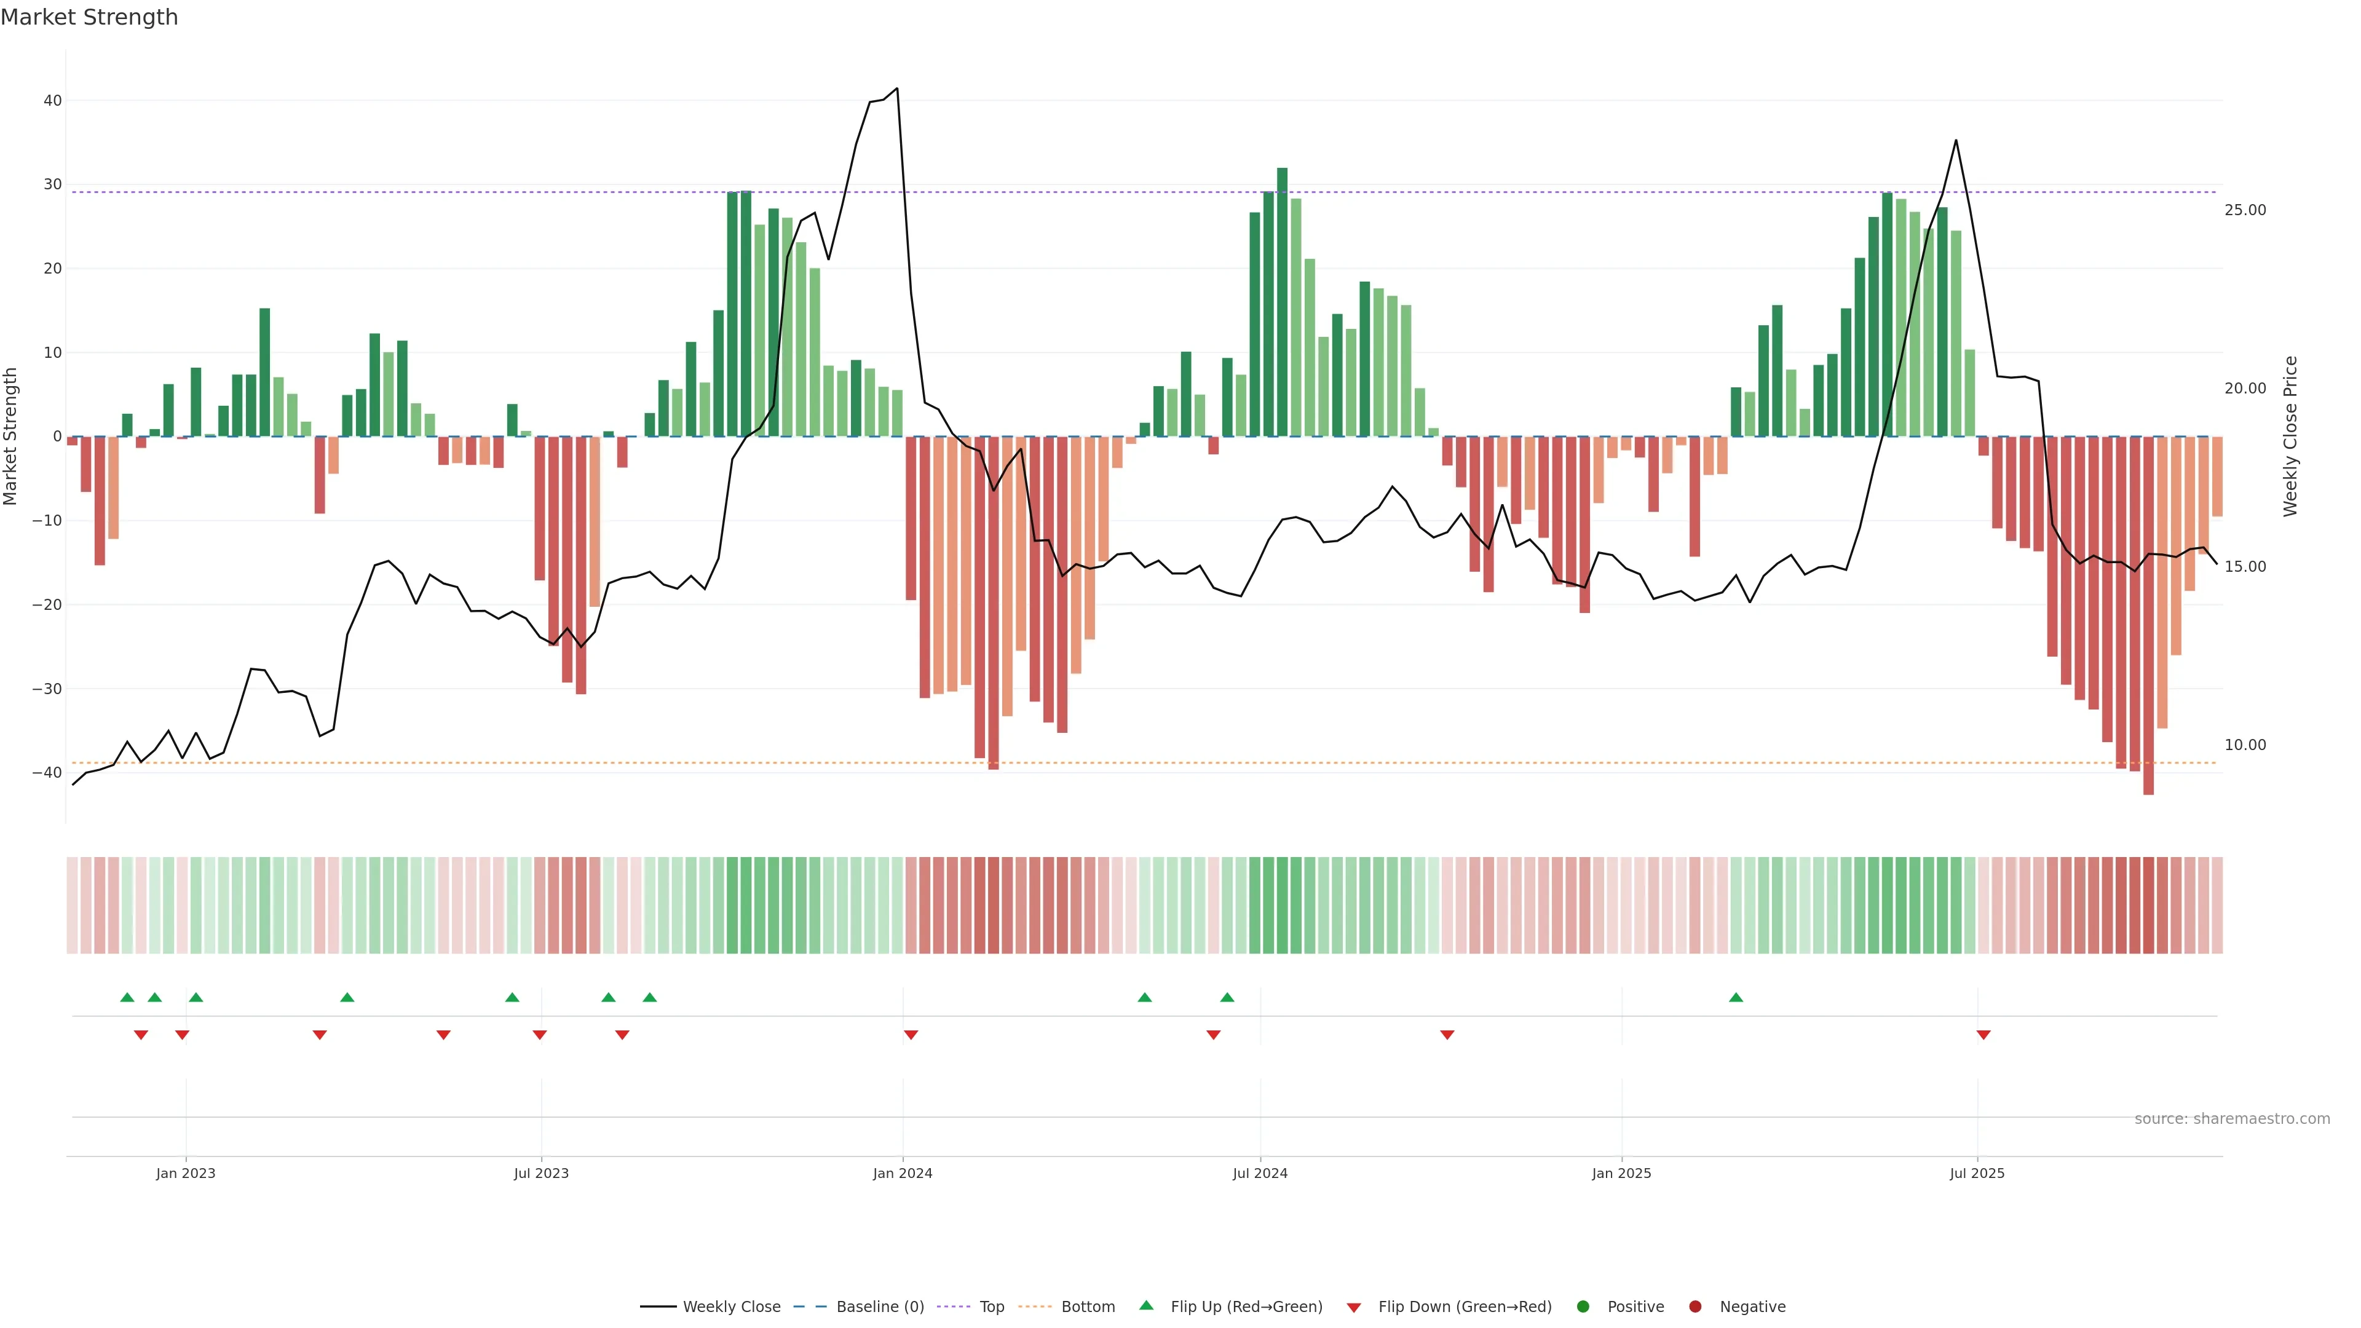The width and height of the screenshot is (2361, 1328).
Task: Select the last green flip-up triangle before Jul 2025
Action: pos(1736,997)
